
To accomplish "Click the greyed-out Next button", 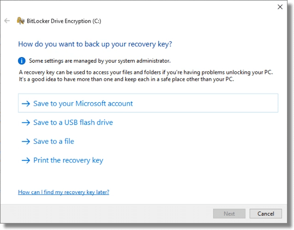I will coord(229,213).
